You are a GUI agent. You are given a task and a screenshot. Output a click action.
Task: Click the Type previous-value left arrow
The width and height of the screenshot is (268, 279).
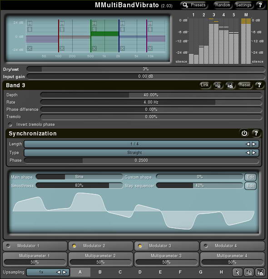[248, 153]
